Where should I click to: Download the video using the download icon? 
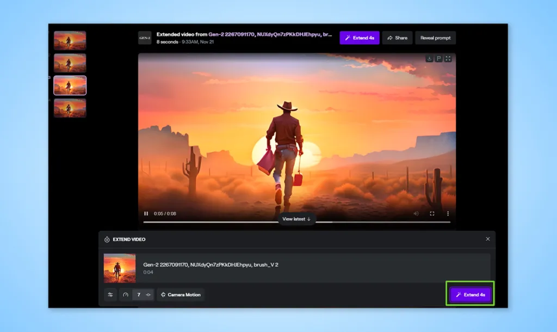coord(429,59)
